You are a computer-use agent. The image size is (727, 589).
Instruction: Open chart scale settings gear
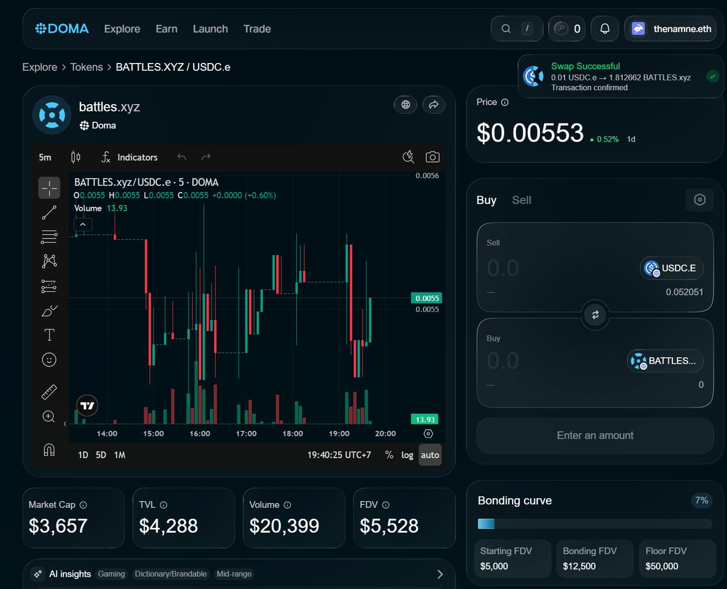click(x=428, y=433)
